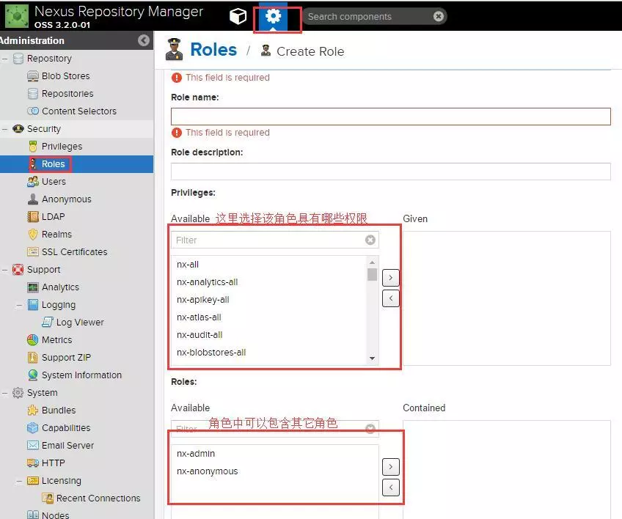Add selected role to Contained list
The image size is (622, 519).
(x=391, y=467)
